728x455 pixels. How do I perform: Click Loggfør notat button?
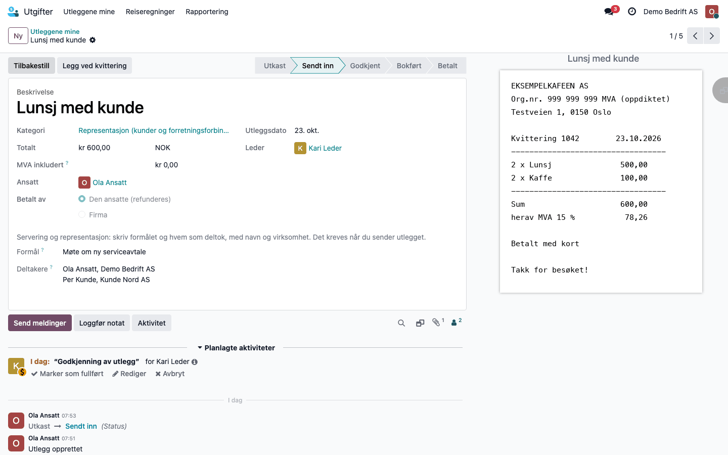click(102, 323)
